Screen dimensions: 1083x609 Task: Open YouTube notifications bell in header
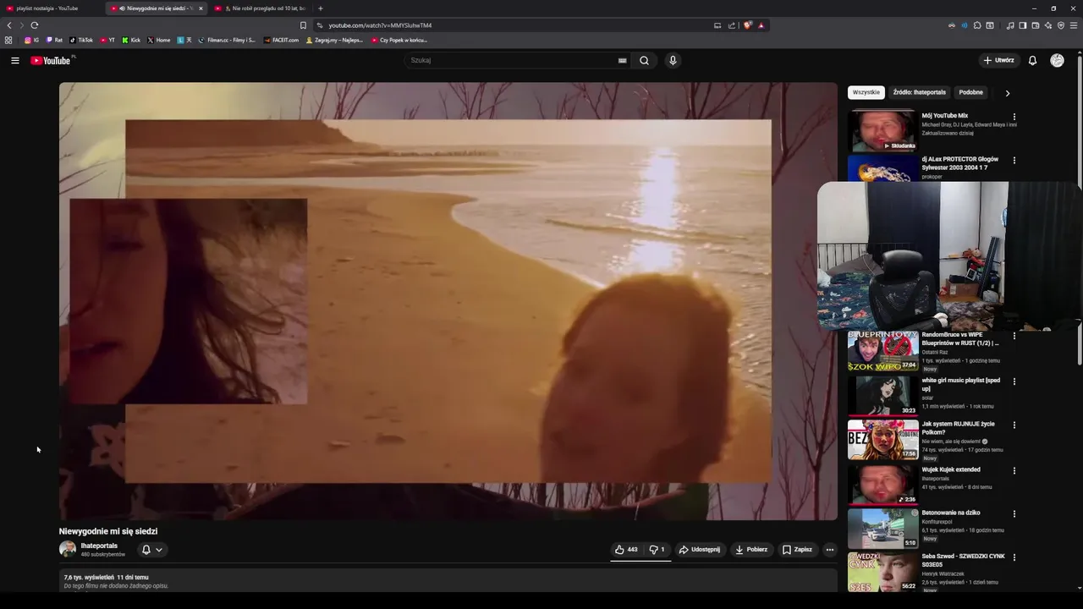1032,60
